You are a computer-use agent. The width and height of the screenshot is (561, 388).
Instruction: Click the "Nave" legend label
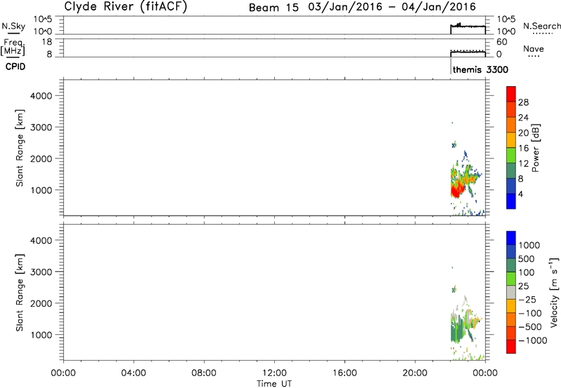[x=534, y=48]
